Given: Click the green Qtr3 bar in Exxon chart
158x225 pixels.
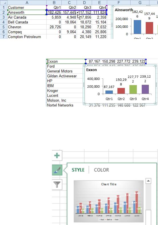Looking at the screenshot, I should (x=133, y=89).
